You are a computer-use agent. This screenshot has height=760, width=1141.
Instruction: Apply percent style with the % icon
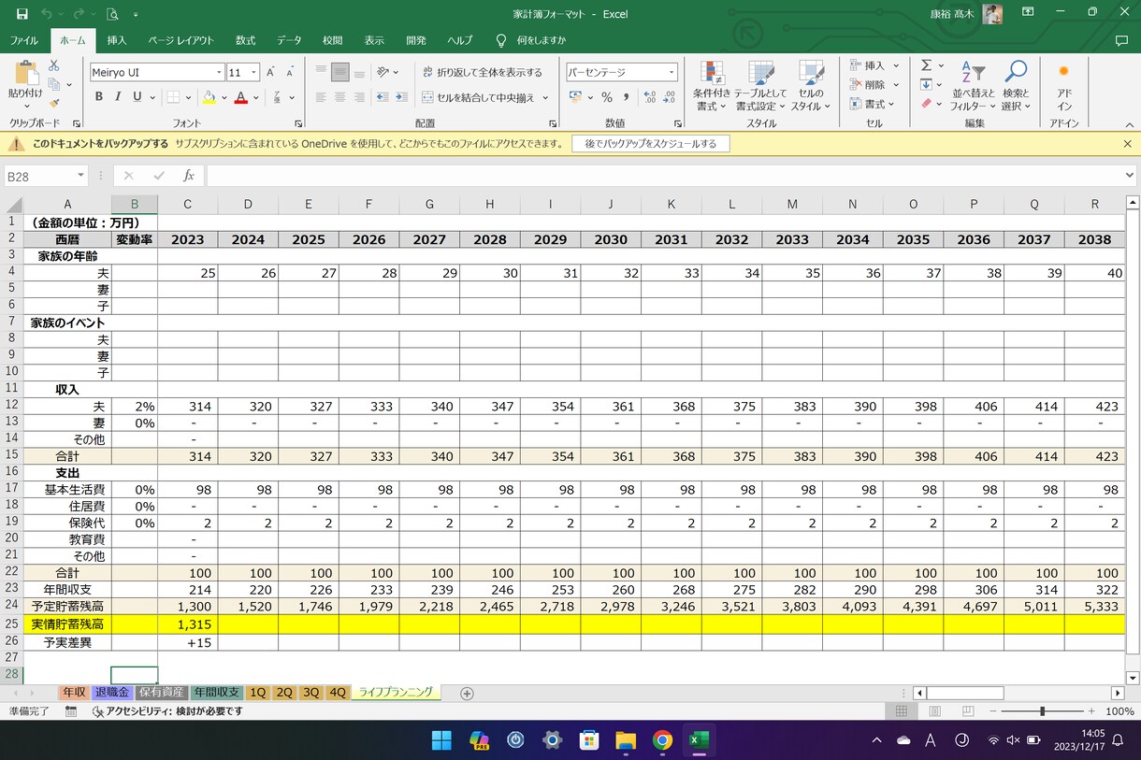(x=607, y=97)
